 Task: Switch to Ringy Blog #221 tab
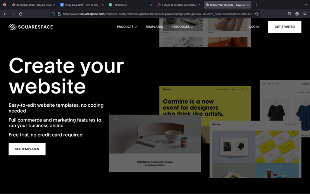tap(82, 5)
